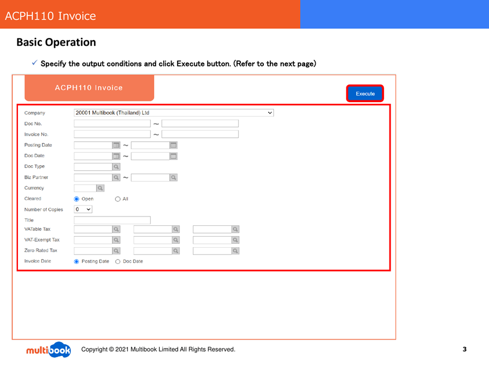489x366 pixels.
Task: Open the Number of Copies dropdown
Action: click(x=83, y=209)
